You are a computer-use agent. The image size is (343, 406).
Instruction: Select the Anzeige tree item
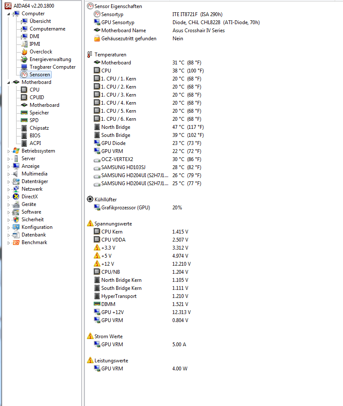31,166
